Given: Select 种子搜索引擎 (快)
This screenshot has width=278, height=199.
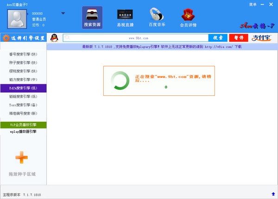Looking at the screenshot, I should tap(24, 62).
